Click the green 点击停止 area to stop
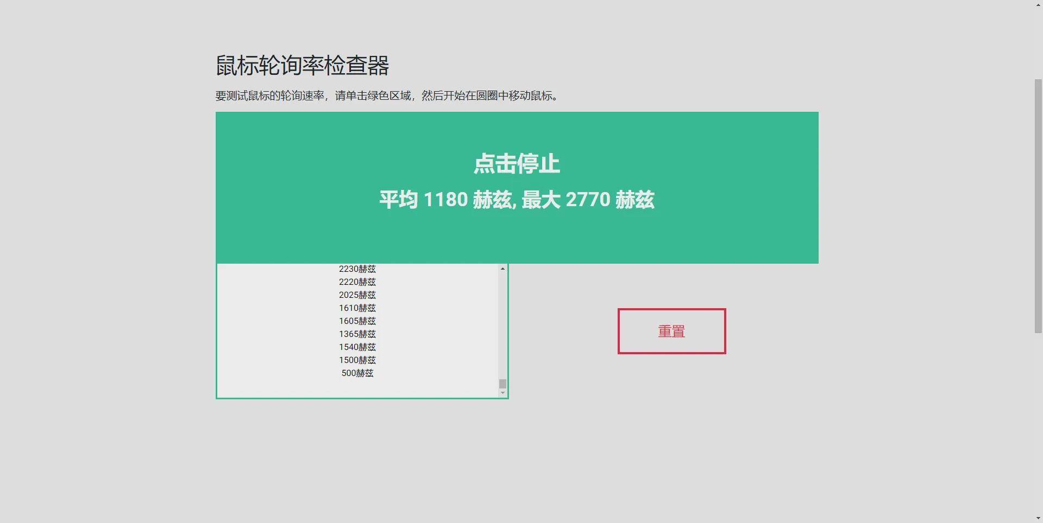The image size is (1043, 523). tap(517, 188)
